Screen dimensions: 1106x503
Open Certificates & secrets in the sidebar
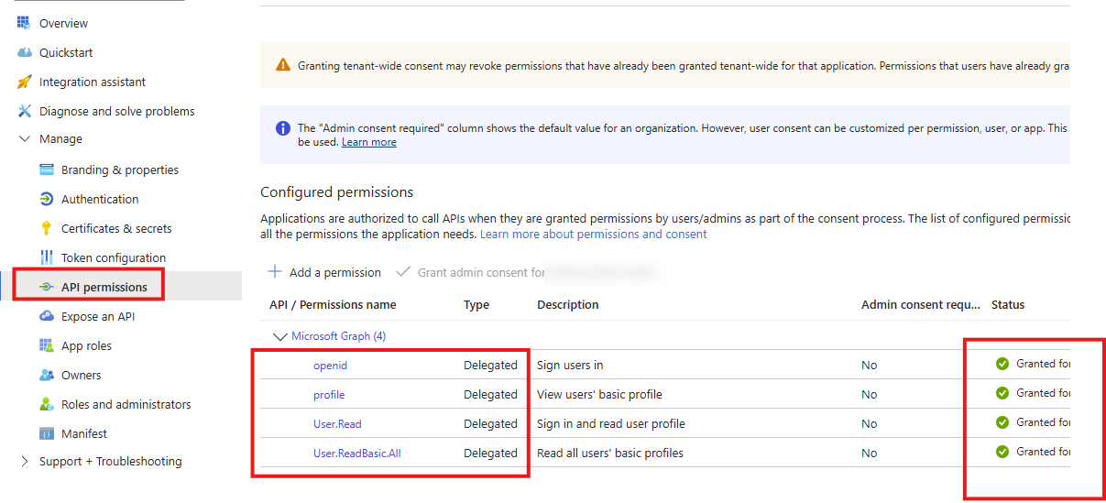(x=116, y=228)
